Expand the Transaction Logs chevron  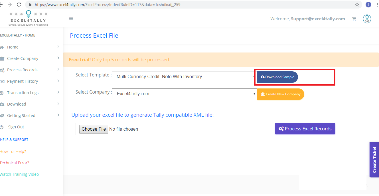pyautogui.click(x=58, y=92)
